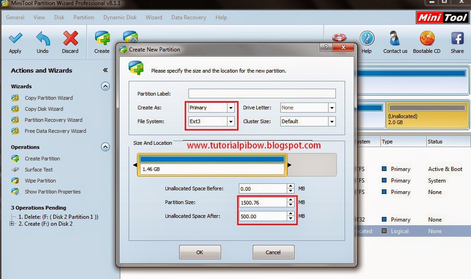This screenshot has width=471, height=279.
Task: Open the Drive Letter dropdown
Action: [x=332, y=108]
